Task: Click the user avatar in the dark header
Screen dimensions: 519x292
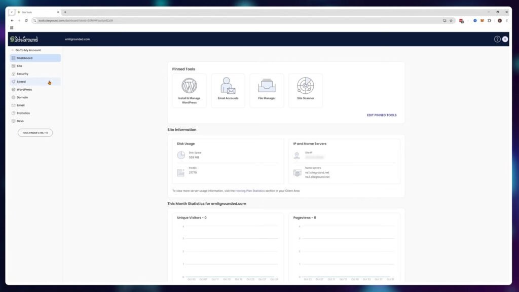Action: (505, 39)
